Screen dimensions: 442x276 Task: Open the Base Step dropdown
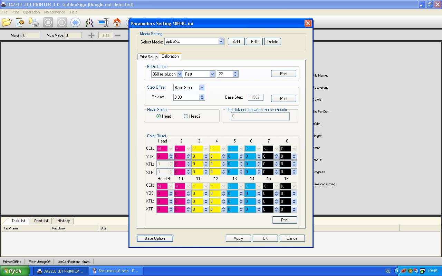coord(202,88)
